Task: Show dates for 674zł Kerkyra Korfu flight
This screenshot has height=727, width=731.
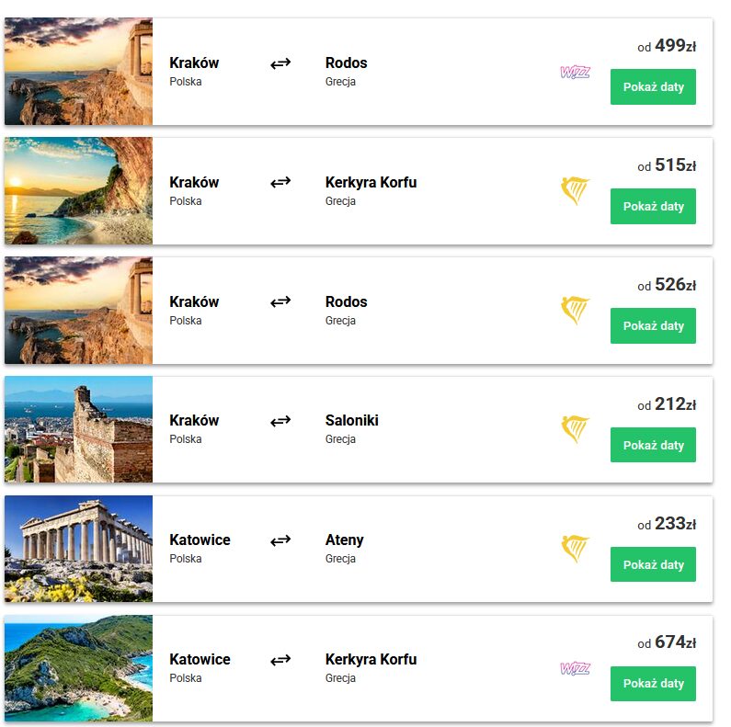Action: click(x=653, y=684)
